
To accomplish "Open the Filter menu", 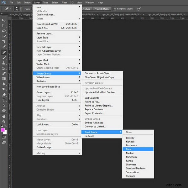I will 64,3.
